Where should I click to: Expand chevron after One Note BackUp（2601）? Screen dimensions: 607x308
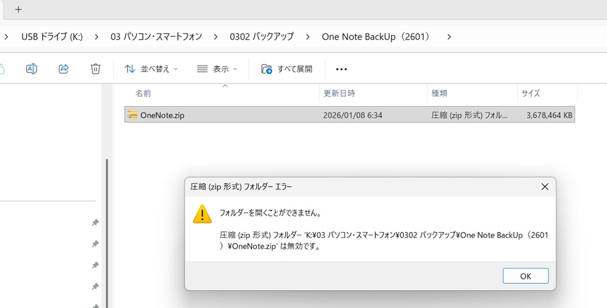click(449, 37)
